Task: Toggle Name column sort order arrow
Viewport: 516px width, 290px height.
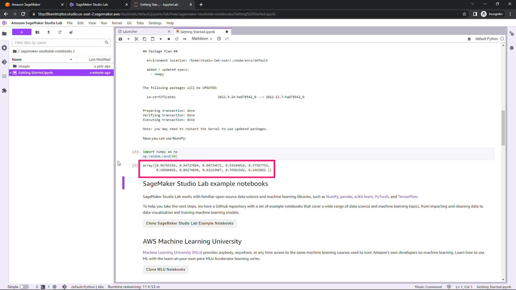Action: [71, 59]
